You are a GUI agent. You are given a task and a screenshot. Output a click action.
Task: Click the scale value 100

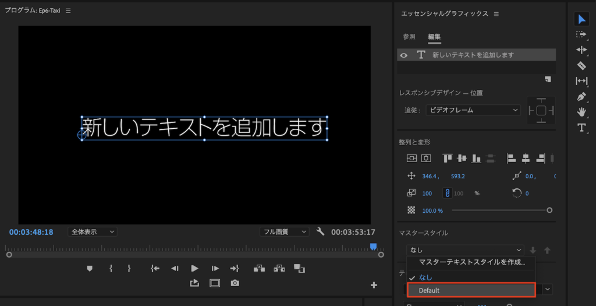(427, 194)
